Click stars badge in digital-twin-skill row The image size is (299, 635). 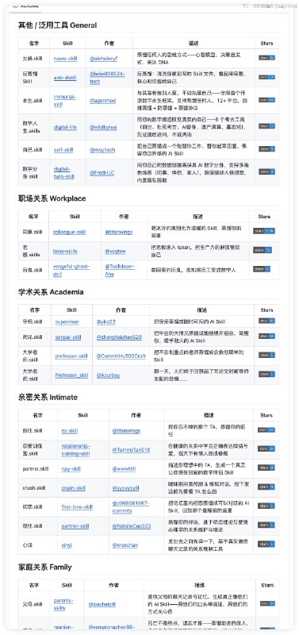point(267,171)
